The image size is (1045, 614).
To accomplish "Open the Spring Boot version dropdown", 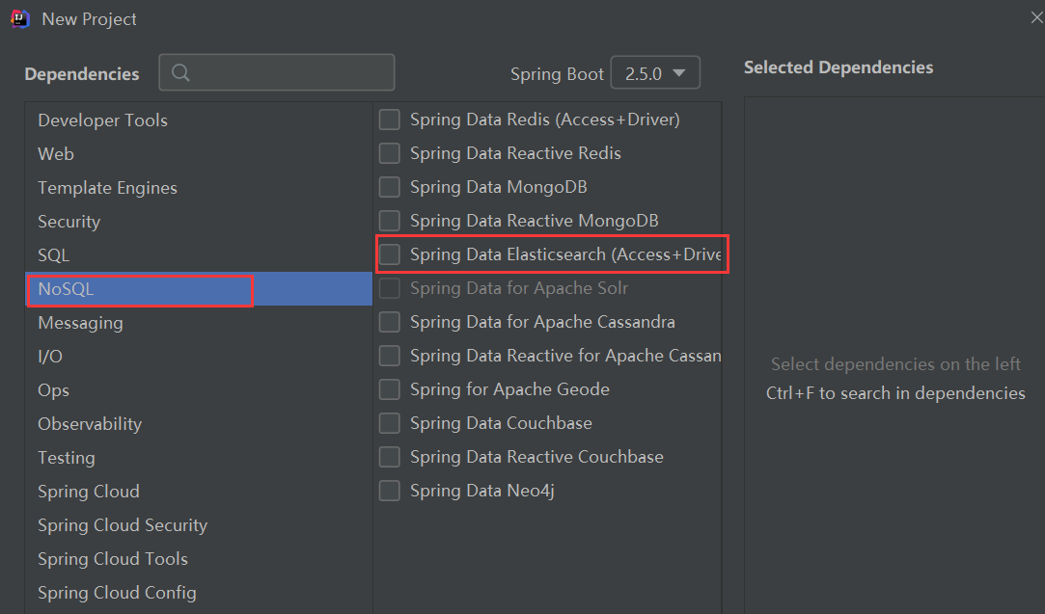I will click(655, 72).
